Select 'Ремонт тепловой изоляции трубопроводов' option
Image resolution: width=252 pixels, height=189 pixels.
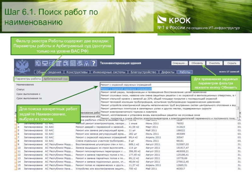pyautogui.click(x=160, y=102)
